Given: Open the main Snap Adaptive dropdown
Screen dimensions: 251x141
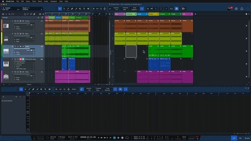Looking at the screenshot, I should (x=135, y=9).
